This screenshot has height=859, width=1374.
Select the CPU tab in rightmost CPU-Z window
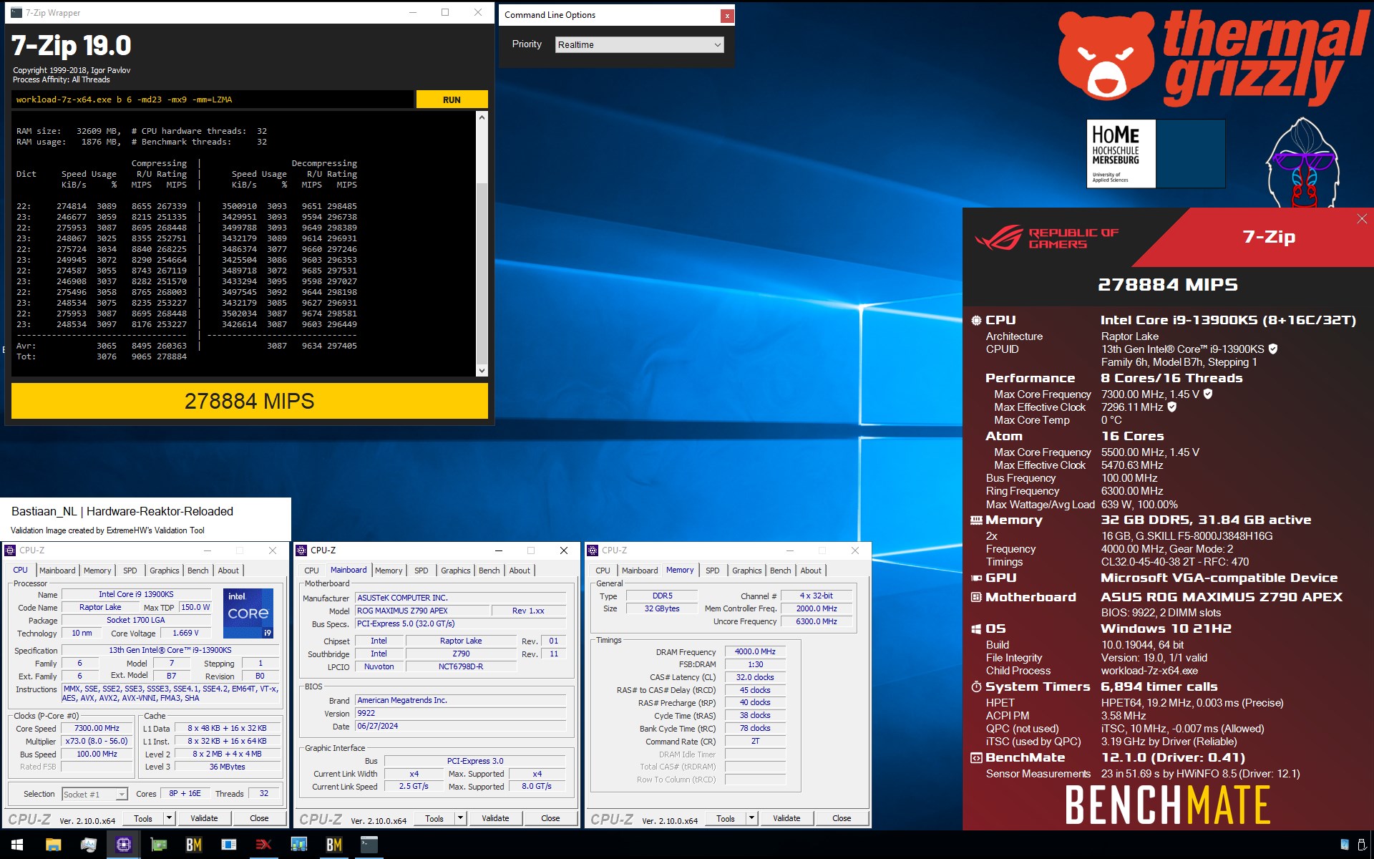click(x=603, y=571)
